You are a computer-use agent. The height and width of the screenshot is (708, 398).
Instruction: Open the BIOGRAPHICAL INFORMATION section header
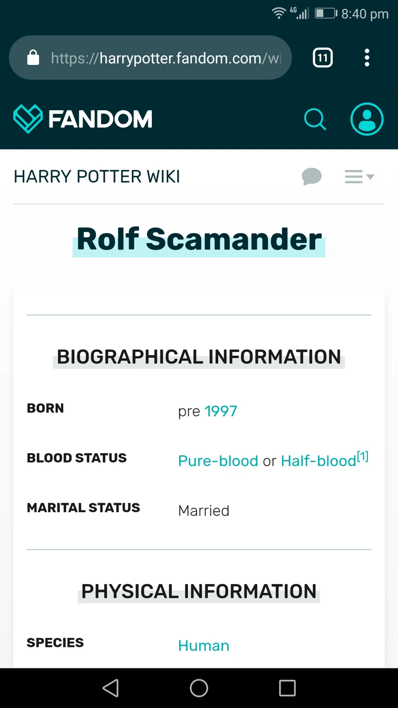(x=199, y=357)
